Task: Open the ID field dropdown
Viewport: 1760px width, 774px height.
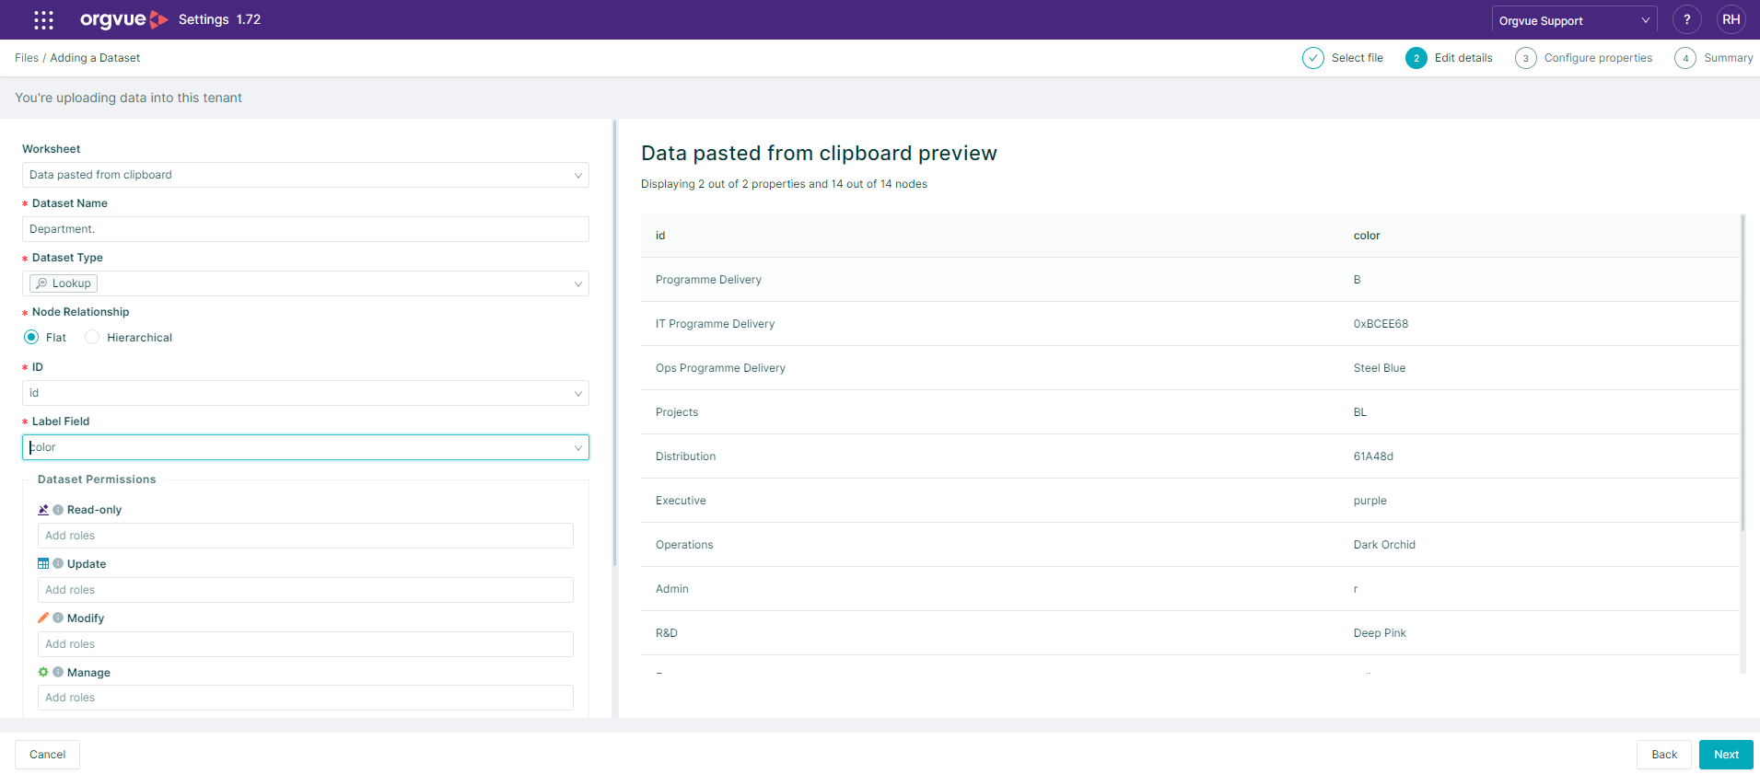Action: [305, 393]
